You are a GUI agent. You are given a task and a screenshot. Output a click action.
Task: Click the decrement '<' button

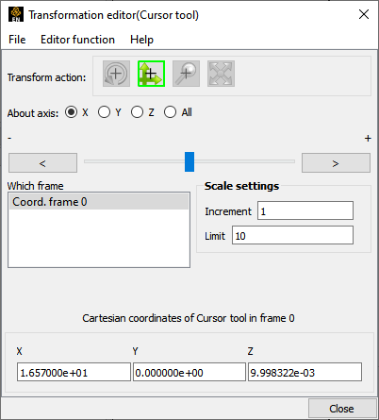pyautogui.click(x=42, y=163)
